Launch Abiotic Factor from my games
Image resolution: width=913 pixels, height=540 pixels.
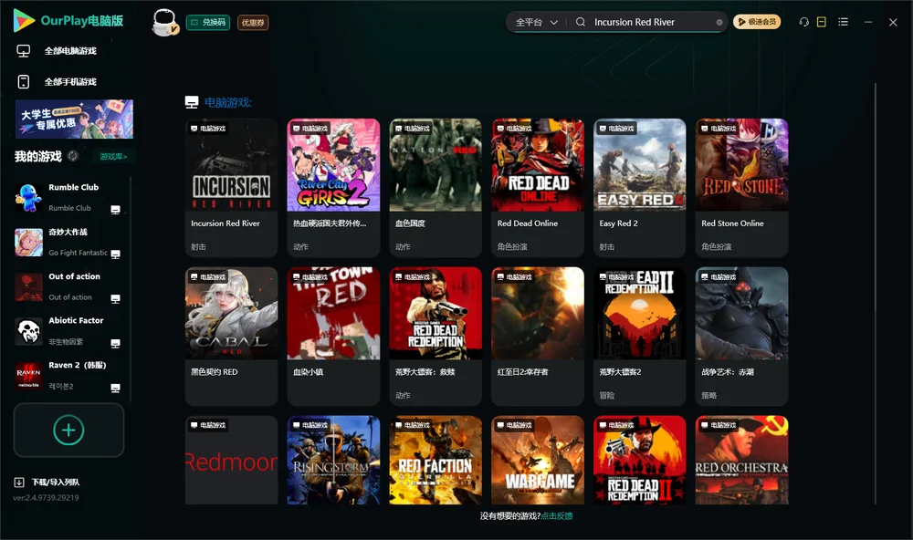tap(67, 331)
